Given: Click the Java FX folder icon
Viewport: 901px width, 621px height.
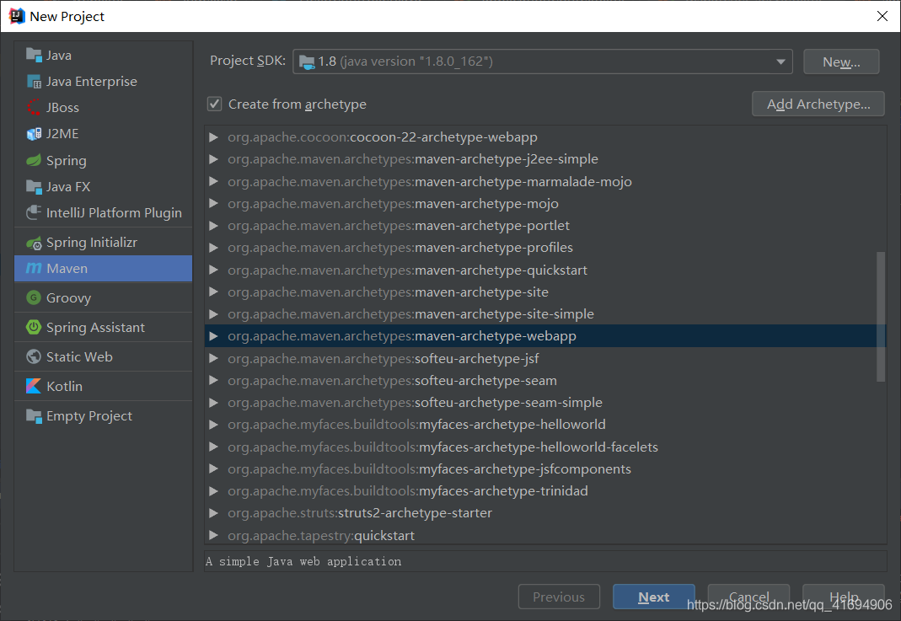Looking at the screenshot, I should pos(34,187).
